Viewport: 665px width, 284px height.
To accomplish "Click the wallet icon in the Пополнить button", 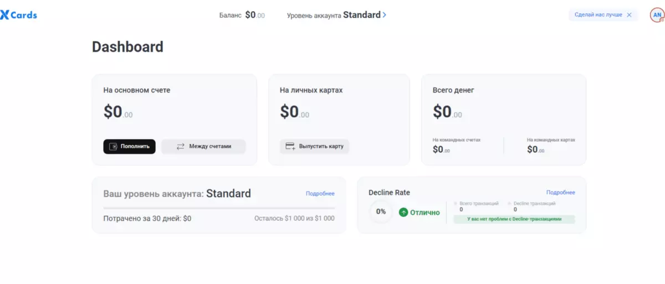I will [x=113, y=147].
